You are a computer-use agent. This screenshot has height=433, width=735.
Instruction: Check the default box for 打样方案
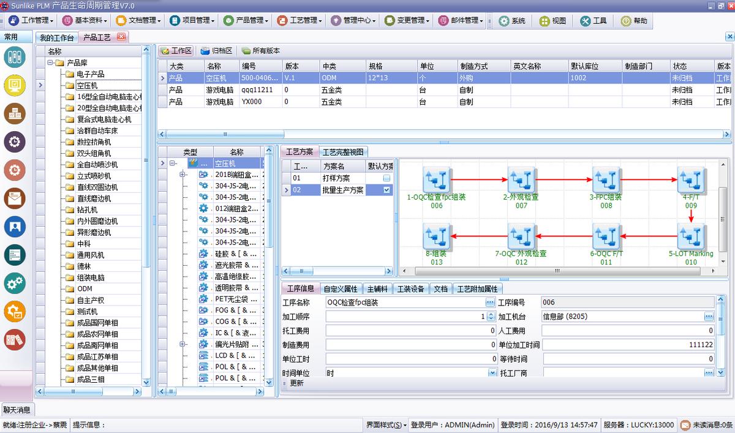point(386,178)
